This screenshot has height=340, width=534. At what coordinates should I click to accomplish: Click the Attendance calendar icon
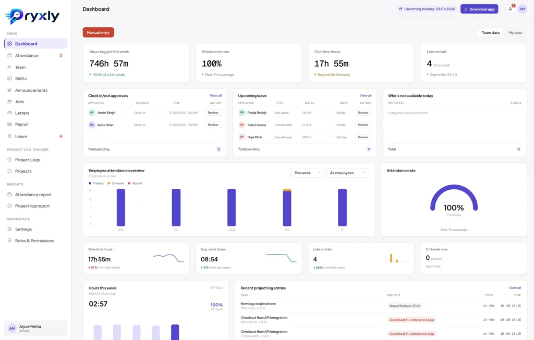(x=9, y=55)
